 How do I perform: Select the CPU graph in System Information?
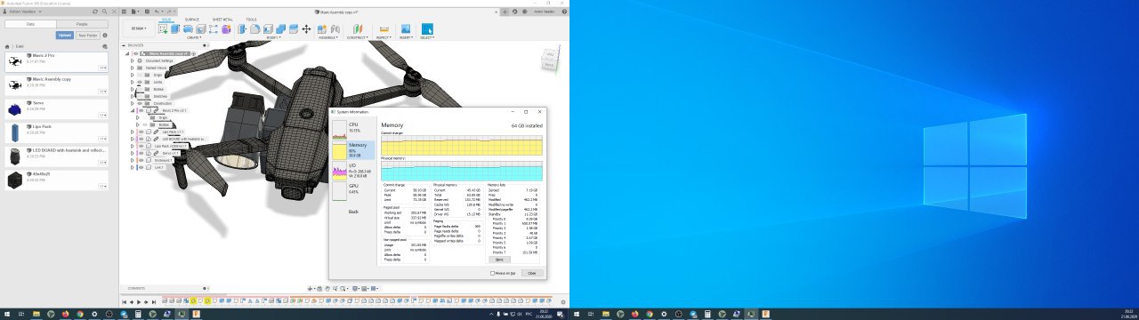pos(340,130)
